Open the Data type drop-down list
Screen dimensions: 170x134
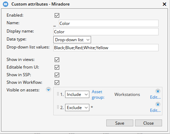[72, 40]
